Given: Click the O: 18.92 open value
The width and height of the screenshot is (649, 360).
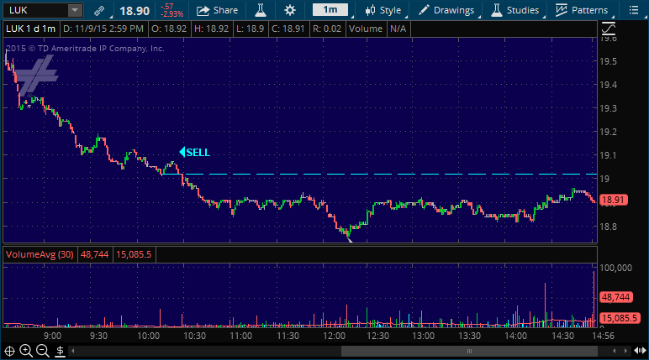Looking at the screenshot, I should [x=169, y=29].
